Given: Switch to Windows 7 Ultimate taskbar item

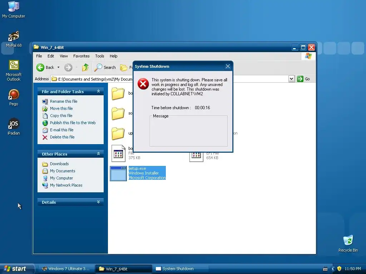Looking at the screenshot, I should click(66, 269).
